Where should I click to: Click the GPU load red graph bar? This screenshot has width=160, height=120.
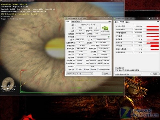click(x=155, y=46)
